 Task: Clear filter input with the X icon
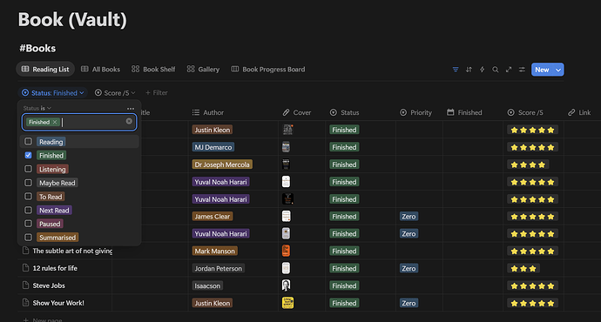[x=129, y=121]
